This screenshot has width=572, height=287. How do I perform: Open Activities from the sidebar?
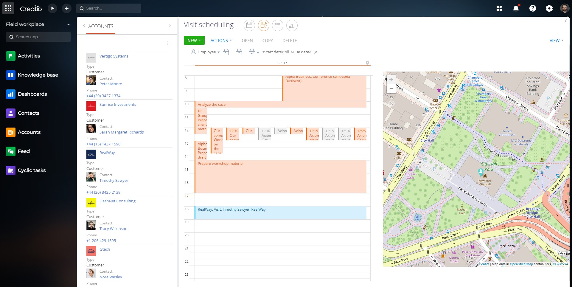(x=29, y=56)
